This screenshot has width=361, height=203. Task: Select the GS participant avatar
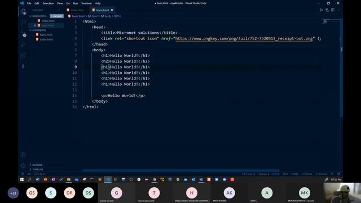[32, 193]
